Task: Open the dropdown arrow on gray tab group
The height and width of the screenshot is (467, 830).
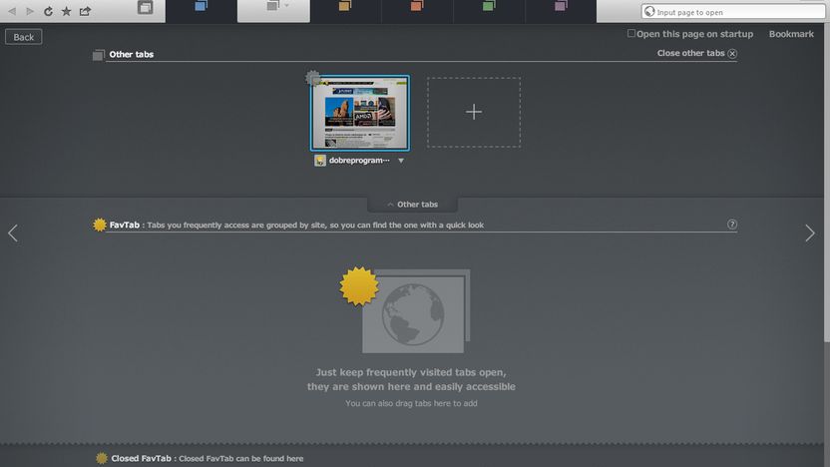Action: (287, 6)
